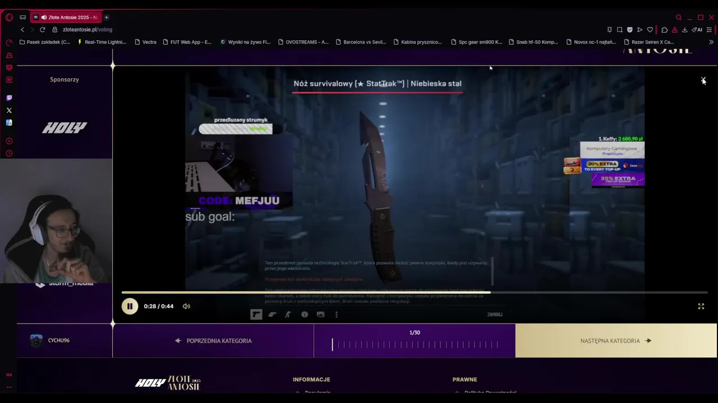
Task: Open the downloads icon
Action: pos(684,30)
